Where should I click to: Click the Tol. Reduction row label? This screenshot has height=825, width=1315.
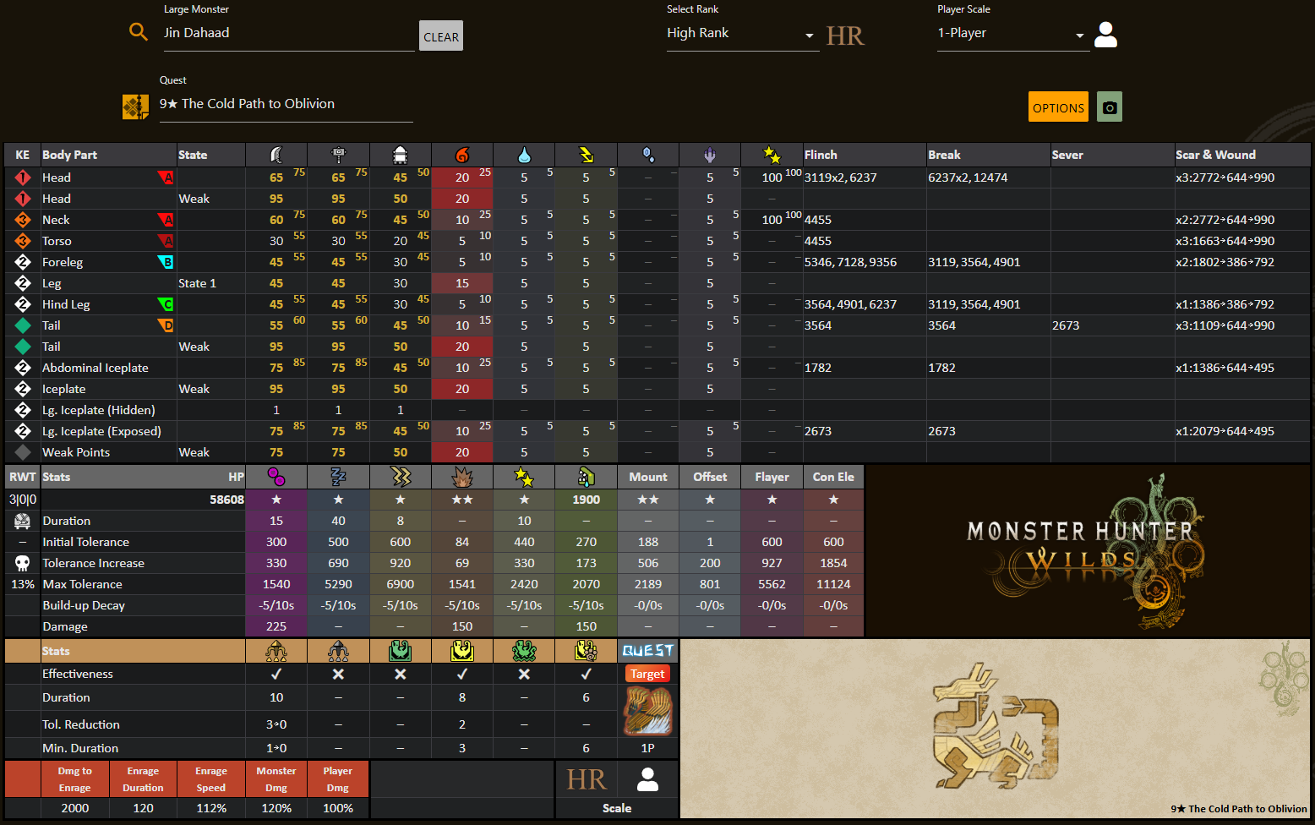(81, 724)
